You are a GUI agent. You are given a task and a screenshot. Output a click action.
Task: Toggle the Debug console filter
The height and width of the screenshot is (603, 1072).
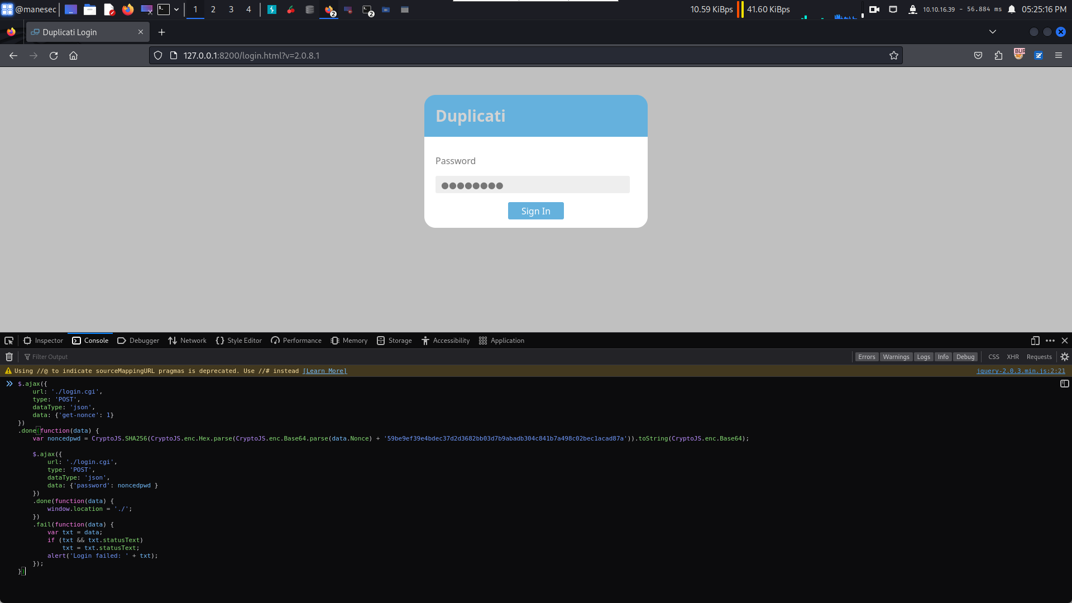click(965, 357)
